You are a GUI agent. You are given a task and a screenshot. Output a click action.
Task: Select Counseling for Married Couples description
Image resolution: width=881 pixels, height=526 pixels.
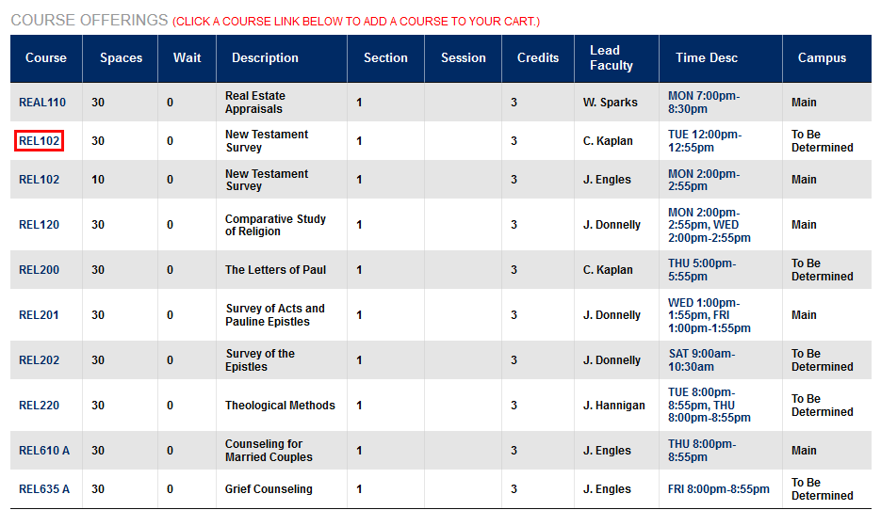[x=269, y=450]
